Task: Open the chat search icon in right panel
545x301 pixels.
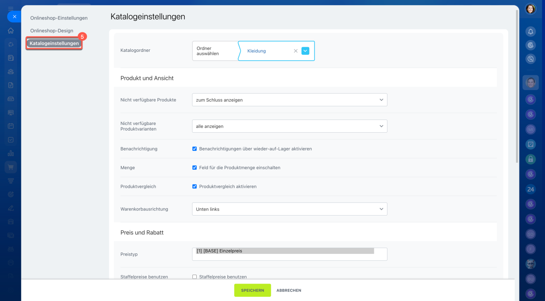Action: (531, 59)
